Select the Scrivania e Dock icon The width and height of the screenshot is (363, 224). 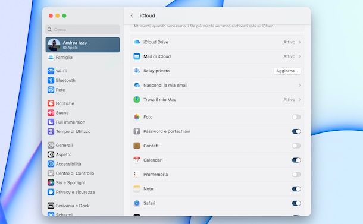click(x=51, y=206)
